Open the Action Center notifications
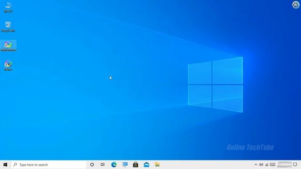 [295, 165]
